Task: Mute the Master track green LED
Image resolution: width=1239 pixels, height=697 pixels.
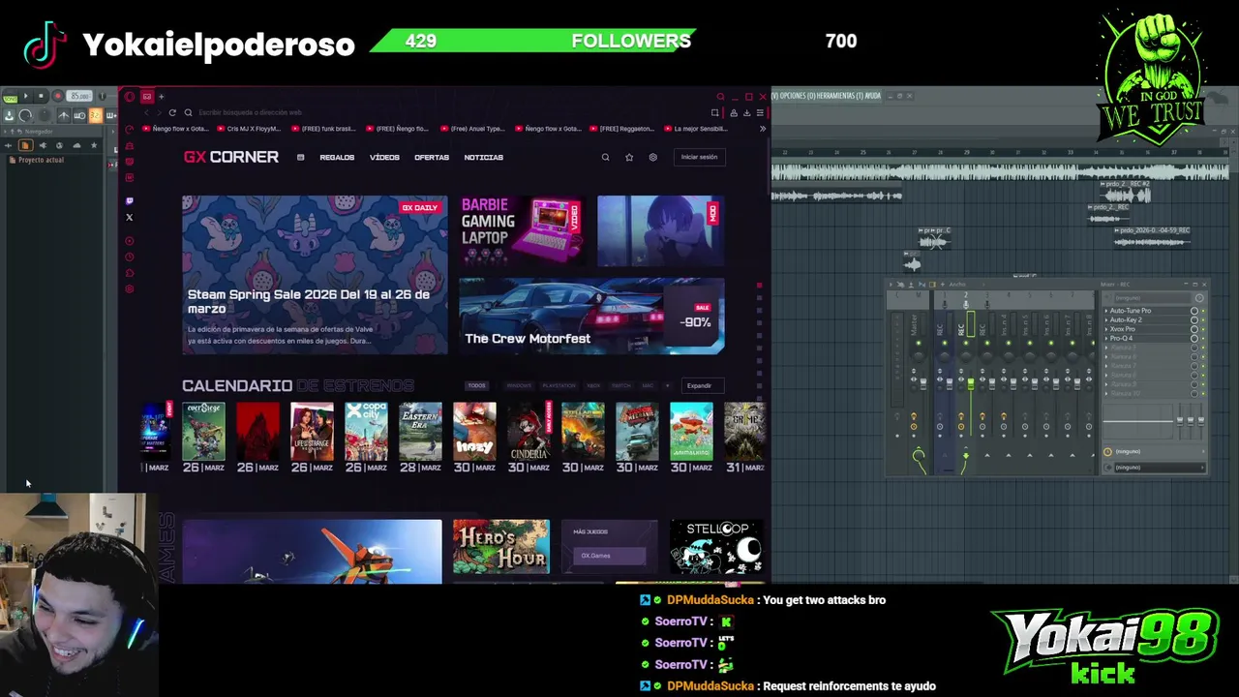Action: pyautogui.click(x=919, y=343)
